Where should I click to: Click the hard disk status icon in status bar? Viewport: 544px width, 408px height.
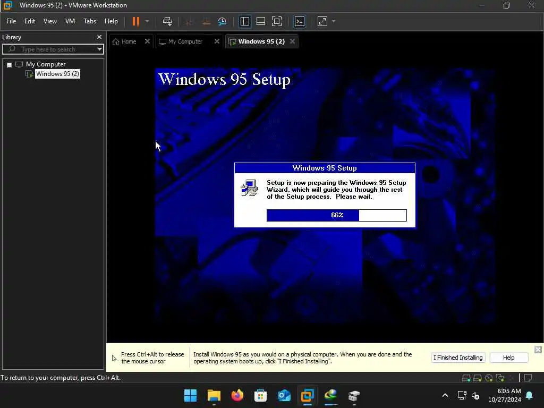click(x=466, y=378)
